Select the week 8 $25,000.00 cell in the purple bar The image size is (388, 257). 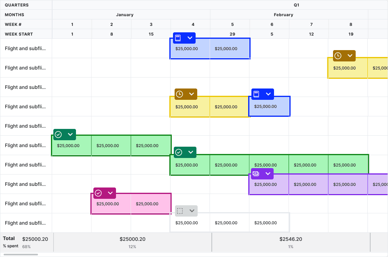[348, 184]
